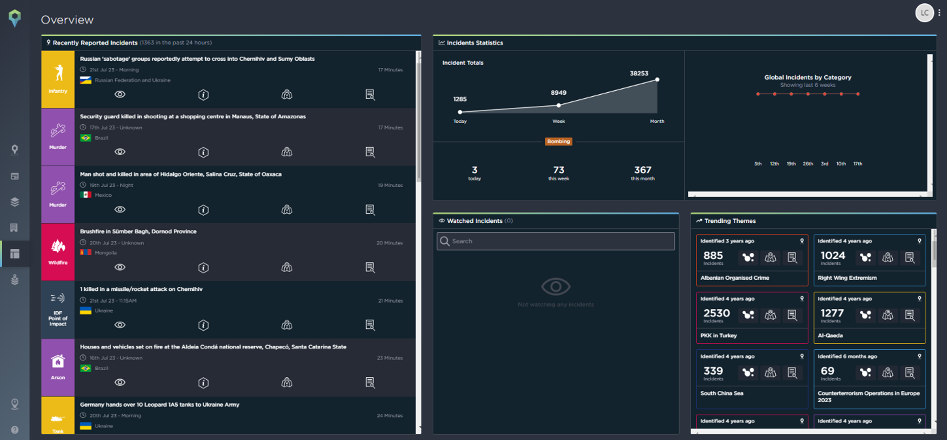Pin the Al-Qaeda theme card
Image resolution: width=947 pixels, height=440 pixels.
point(919,298)
